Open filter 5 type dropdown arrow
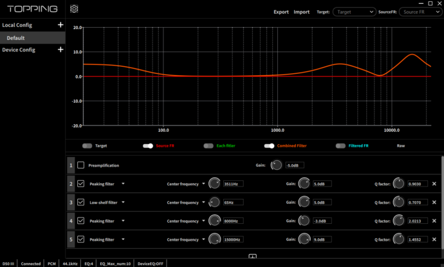Viewport: 444px width, 267px height. point(123,239)
